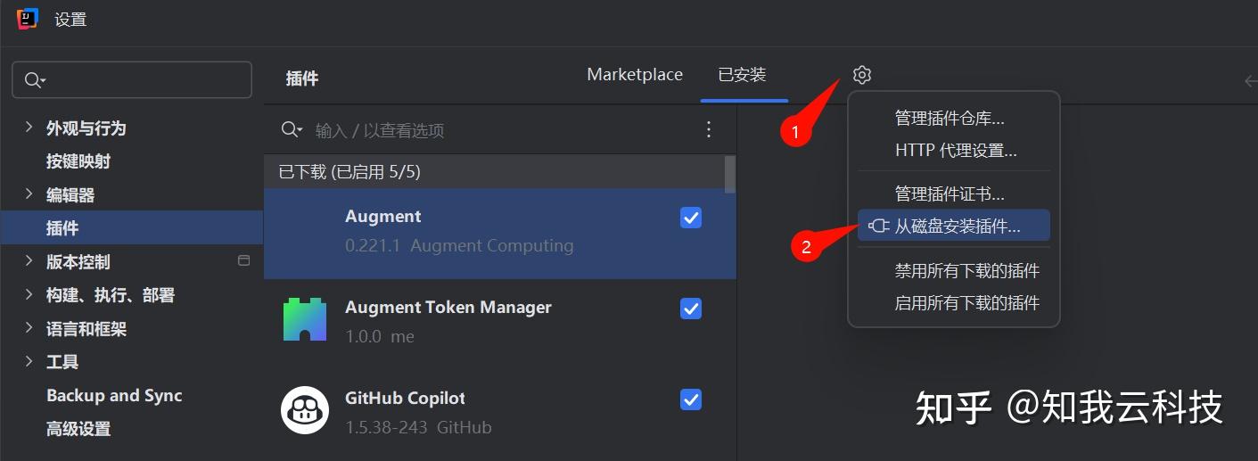This screenshot has width=1258, height=461.
Task: Click the project-level icon beside 版本控制
Action: pos(243,261)
